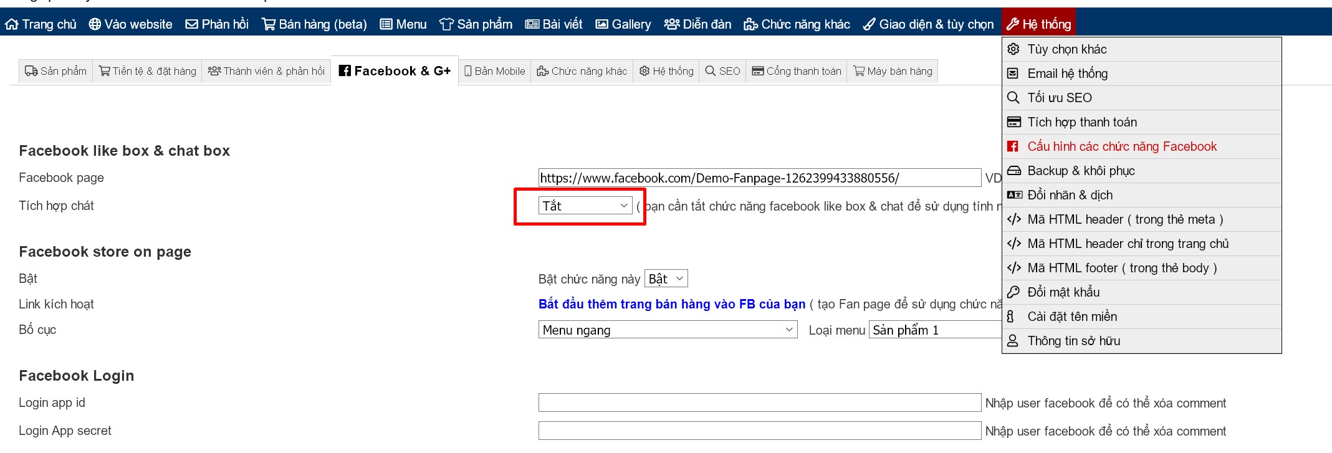Click the envelope icon beside Phản hồi
The image size is (1332, 453).
[x=192, y=24]
